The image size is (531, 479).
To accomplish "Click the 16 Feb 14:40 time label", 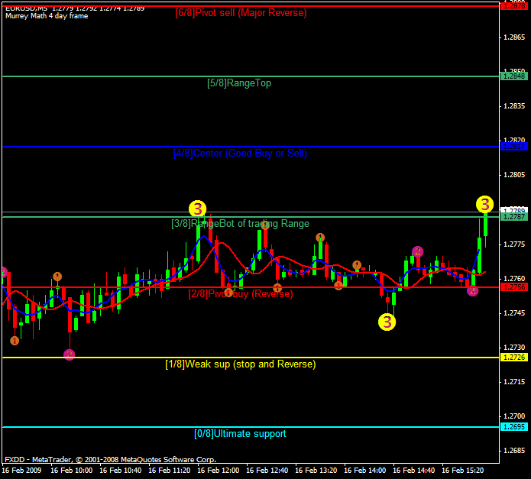I will [x=414, y=470].
